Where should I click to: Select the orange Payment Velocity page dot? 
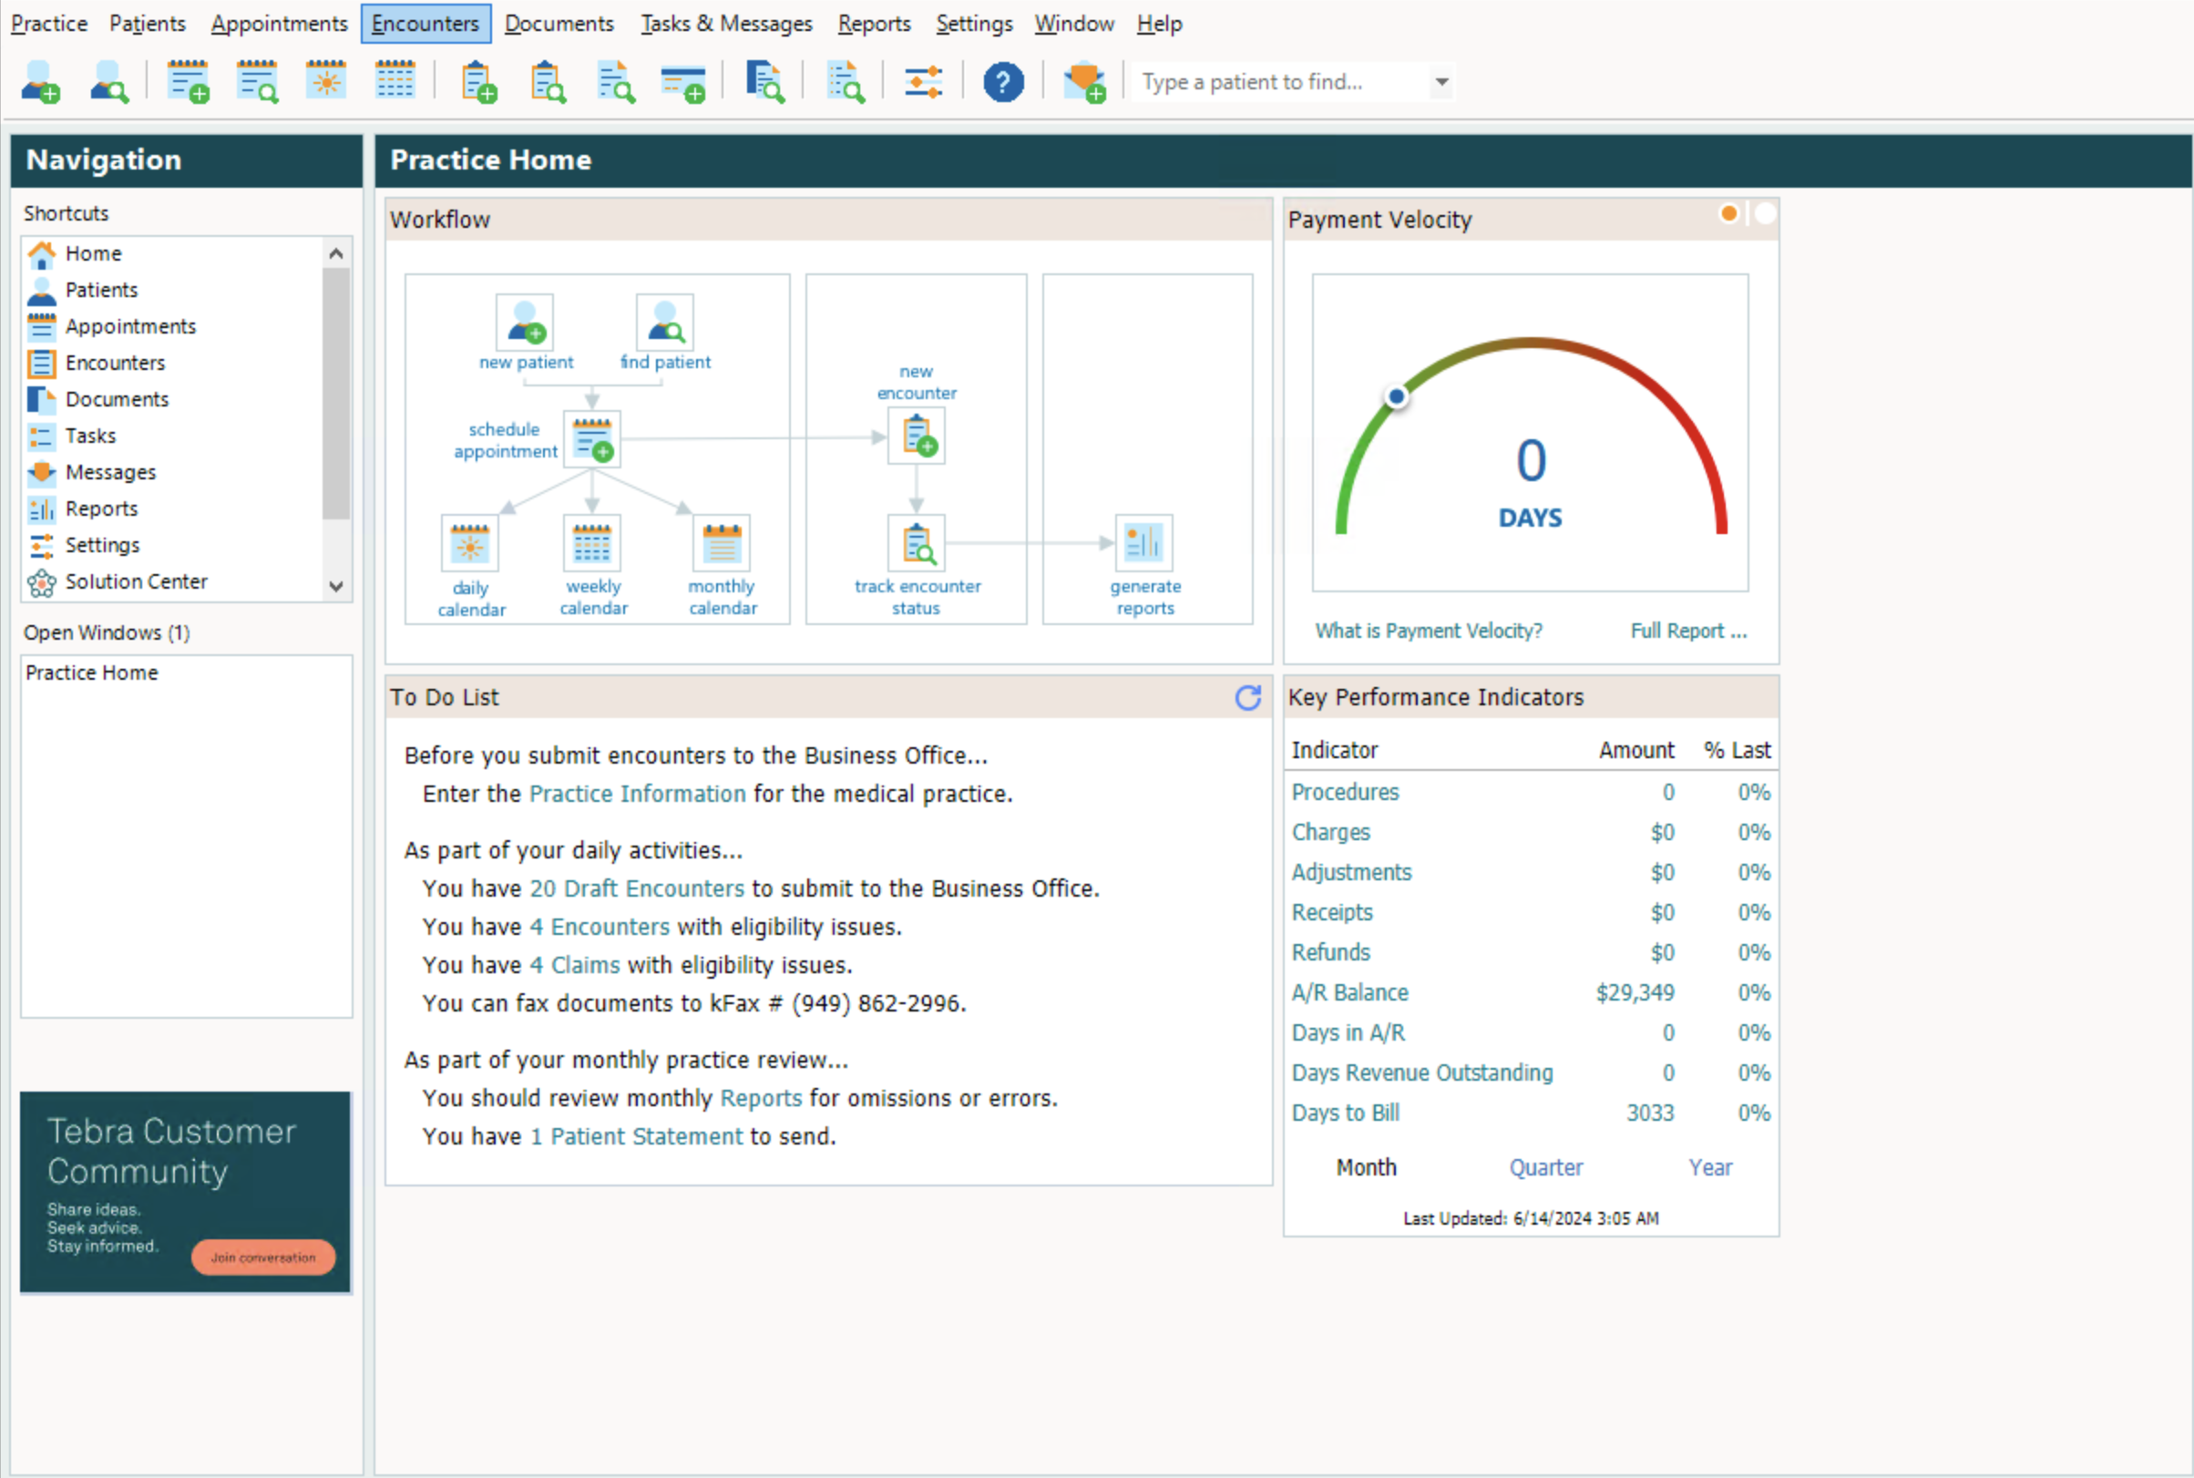coord(1728,214)
